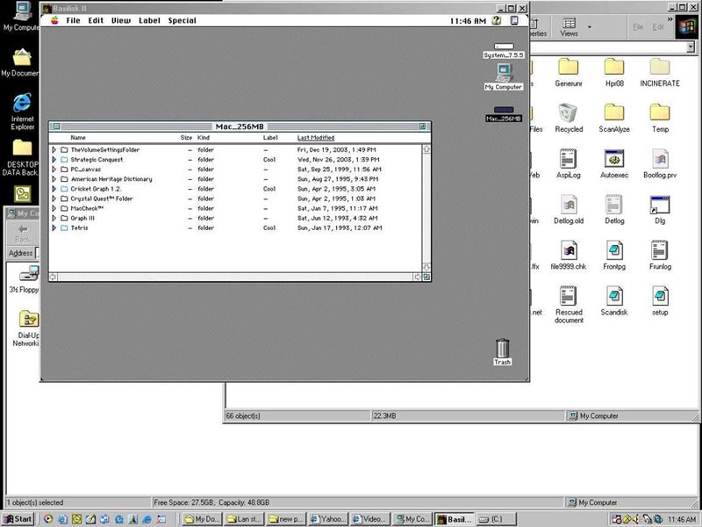Select the file9999.chk file icon
This screenshot has width=702, height=527.
click(569, 256)
